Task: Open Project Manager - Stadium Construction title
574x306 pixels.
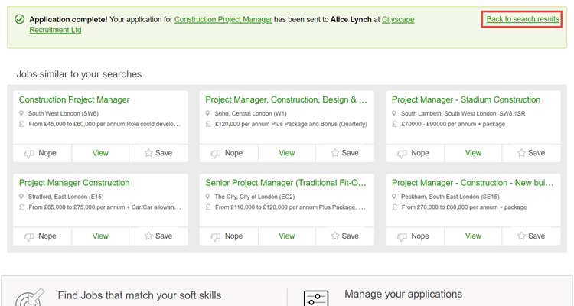Action: tap(466, 99)
